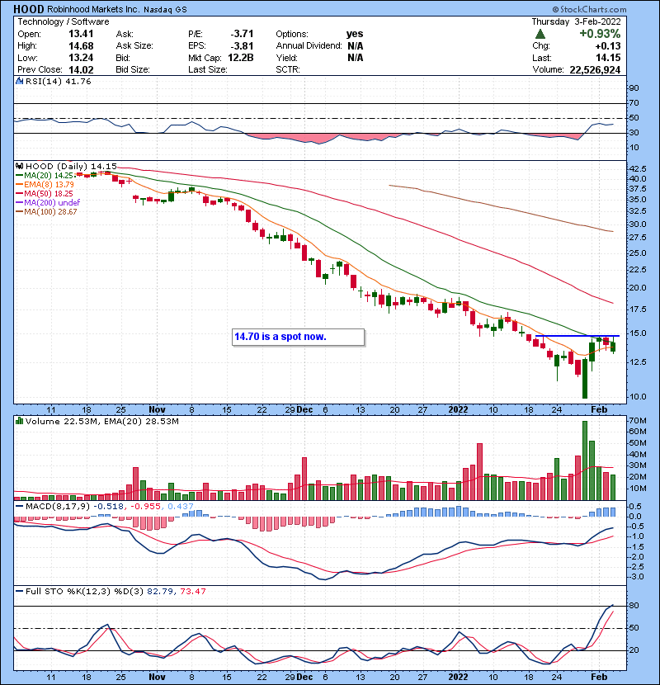The height and width of the screenshot is (685, 660).
Task: Click the HOOD (Daily) 14.15 chart label
Action: (x=71, y=166)
